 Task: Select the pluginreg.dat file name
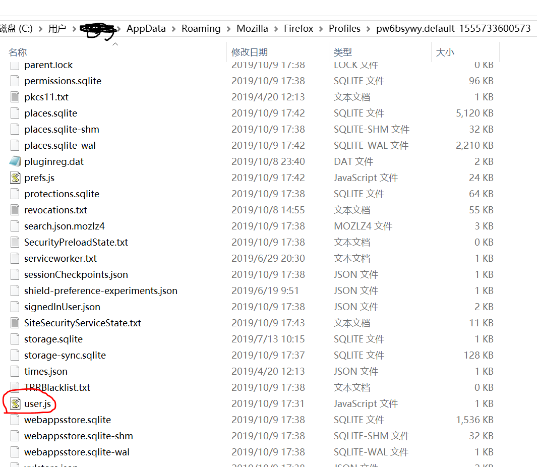point(54,162)
